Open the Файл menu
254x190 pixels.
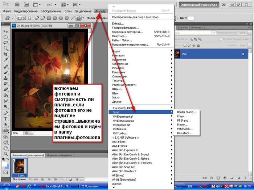[7, 11]
